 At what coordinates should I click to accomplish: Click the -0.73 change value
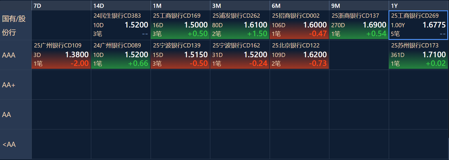[x=318, y=63]
